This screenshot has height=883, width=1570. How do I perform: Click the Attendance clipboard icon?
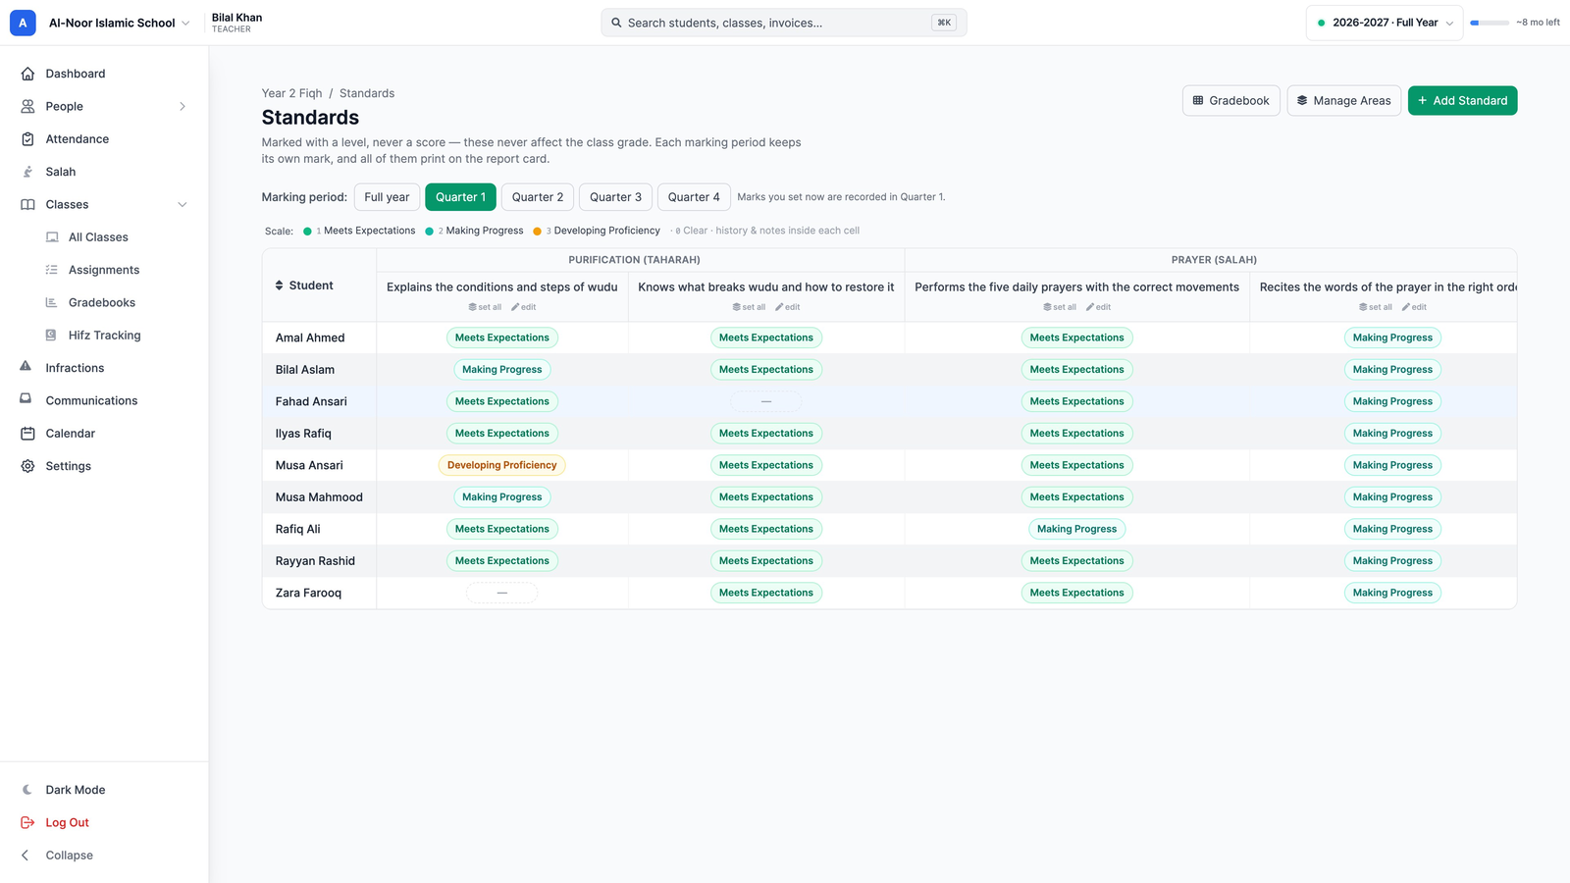(x=27, y=139)
